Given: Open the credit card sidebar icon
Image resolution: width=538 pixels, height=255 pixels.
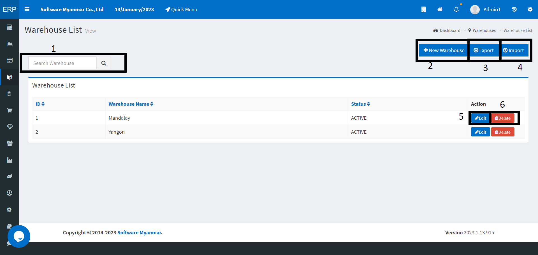Looking at the screenshot, I should (10, 60).
